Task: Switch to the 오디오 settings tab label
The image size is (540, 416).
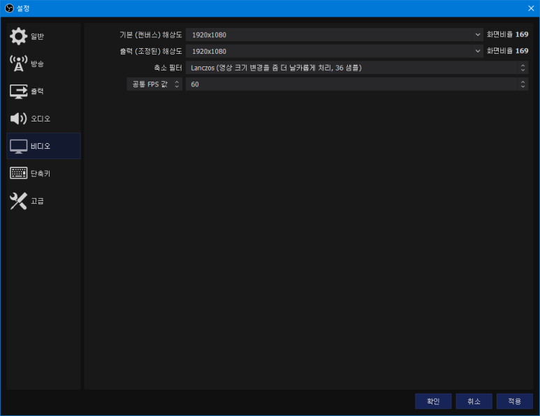Action: point(41,119)
